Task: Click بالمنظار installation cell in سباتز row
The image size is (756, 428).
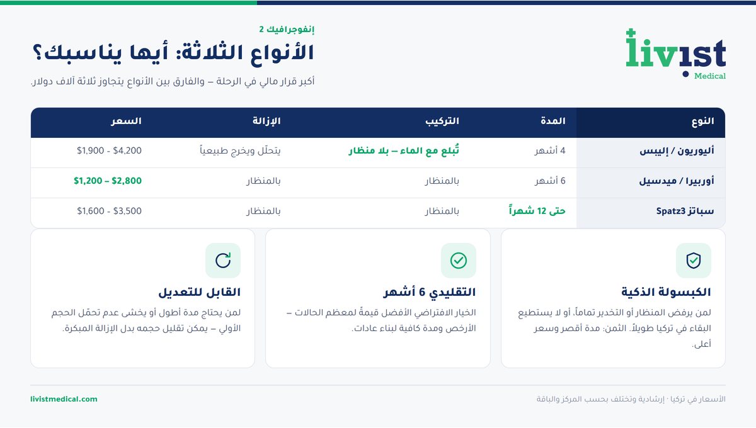Action: [x=442, y=211]
